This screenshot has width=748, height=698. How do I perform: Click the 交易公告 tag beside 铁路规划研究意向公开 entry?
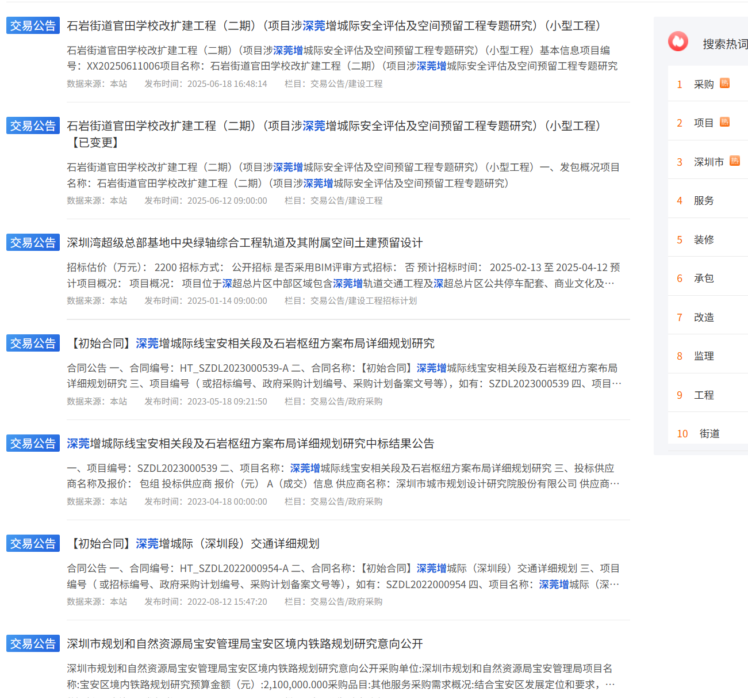pyautogui.click(x=33, y=644)
